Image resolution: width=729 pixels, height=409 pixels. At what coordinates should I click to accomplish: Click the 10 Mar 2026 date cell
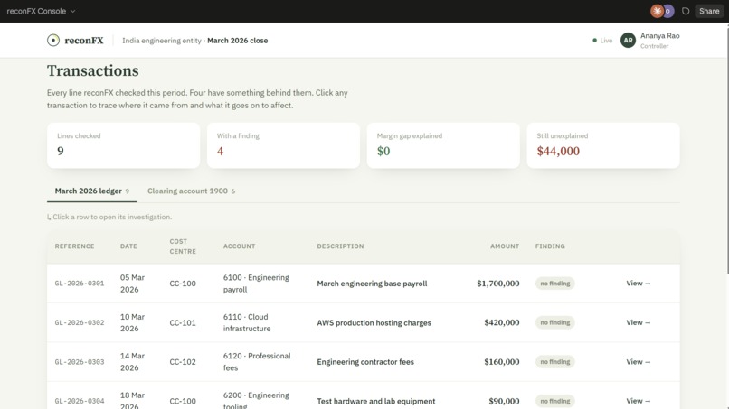click(132, 322)
